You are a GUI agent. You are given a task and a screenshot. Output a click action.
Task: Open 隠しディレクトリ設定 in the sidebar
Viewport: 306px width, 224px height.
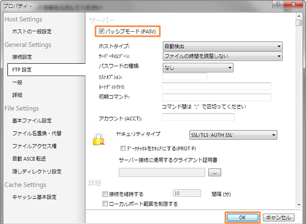click(37, 172)
